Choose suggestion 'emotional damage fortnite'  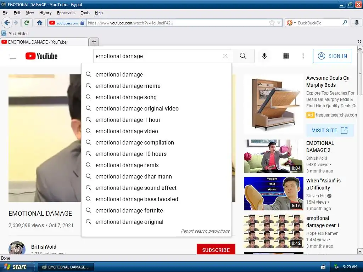click(156, 210)
